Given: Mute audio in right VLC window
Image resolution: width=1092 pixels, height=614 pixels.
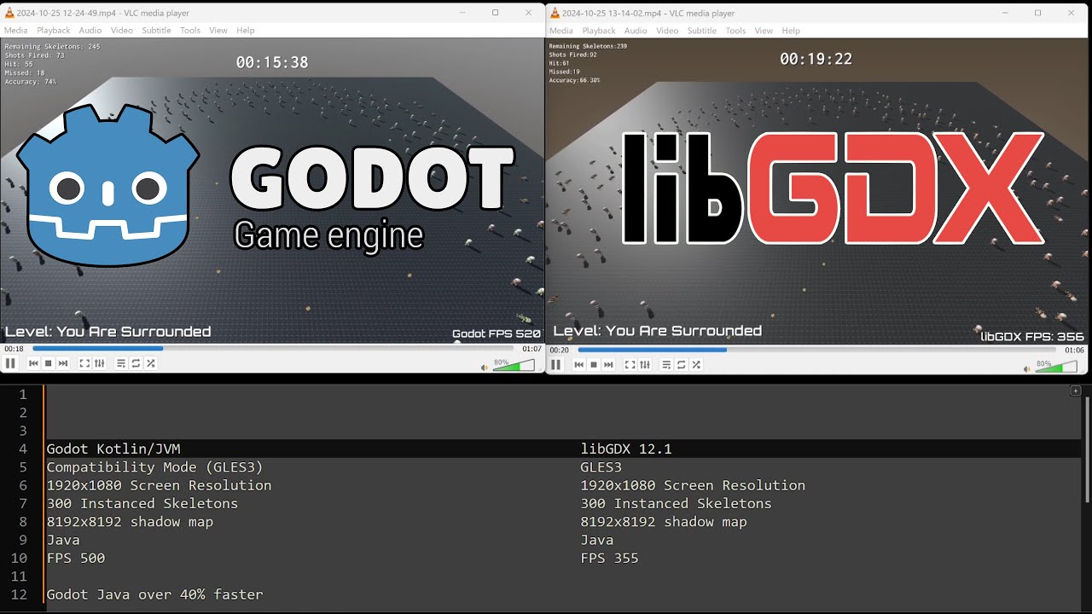Looking at the screenshot, I should click(1027, 368).
